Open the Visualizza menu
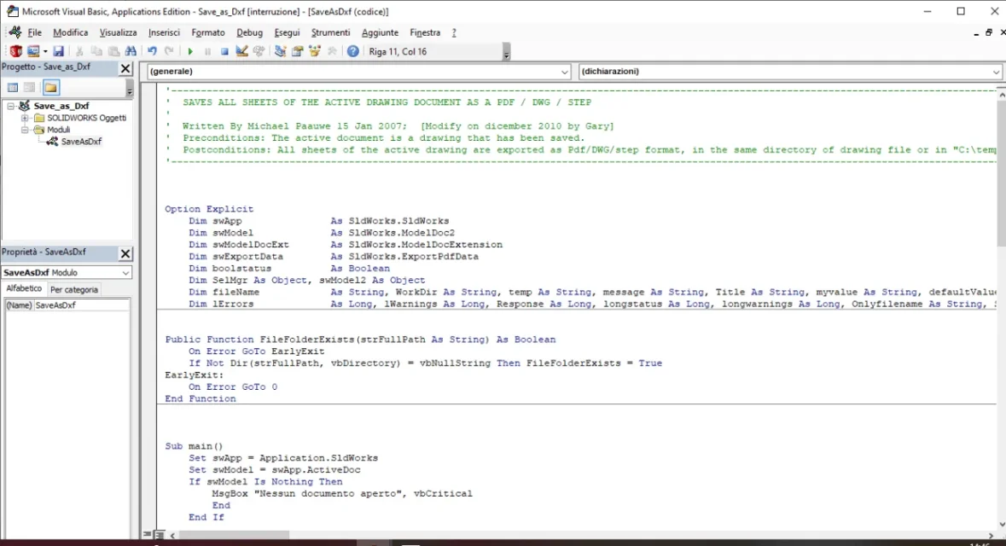The height and width of the screenshot is (546, 1006). pyautogui.click(x=118, y=32)
